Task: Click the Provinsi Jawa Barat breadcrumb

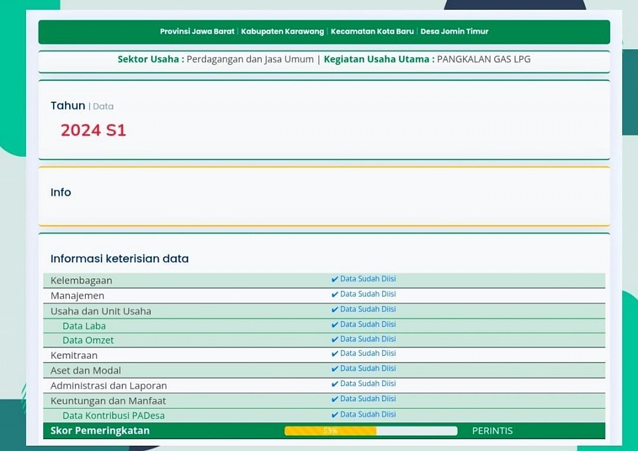Action: click(197, 31)
